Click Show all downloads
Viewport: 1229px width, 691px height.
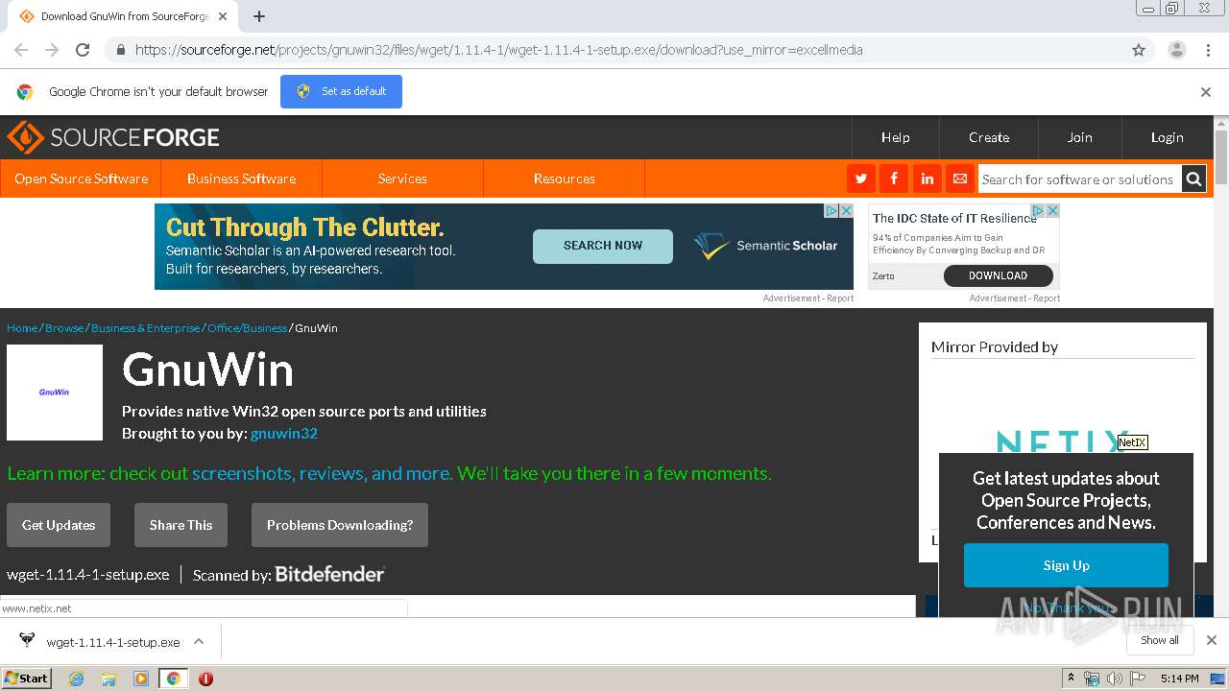coord(1160,640)
